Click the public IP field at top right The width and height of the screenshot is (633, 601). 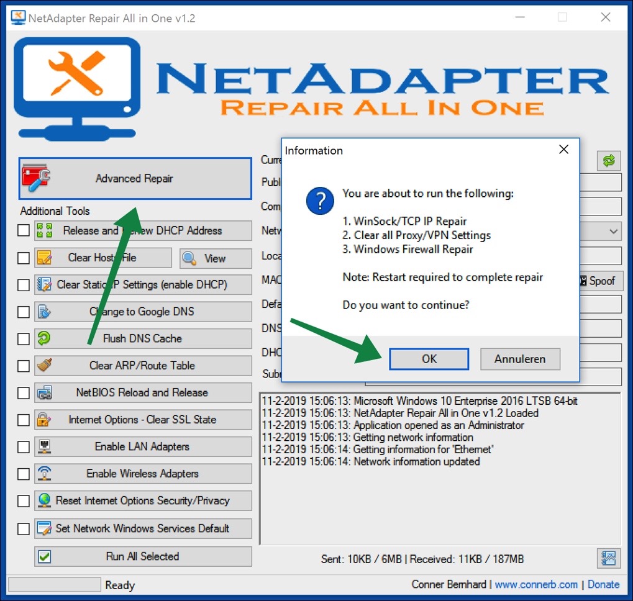[600, 183]
